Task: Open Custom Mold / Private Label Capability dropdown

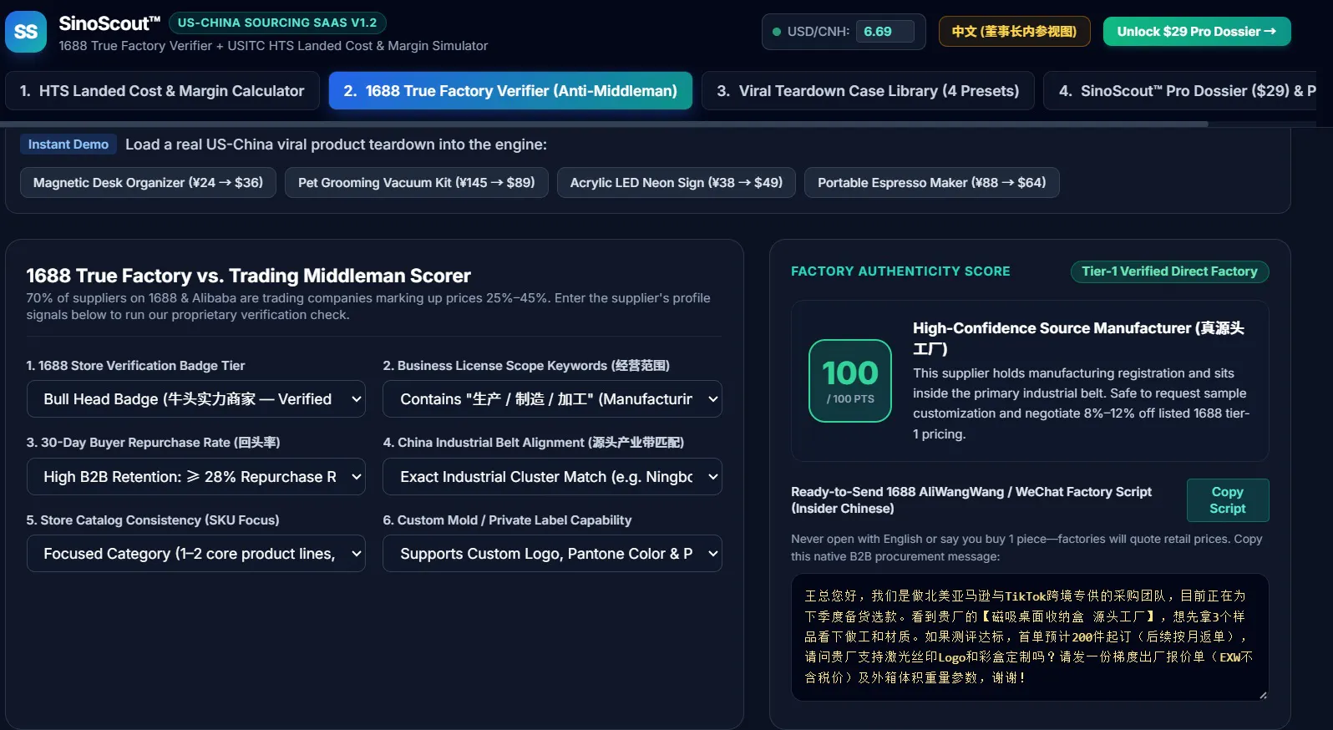Action: click(x=552, y=554)
